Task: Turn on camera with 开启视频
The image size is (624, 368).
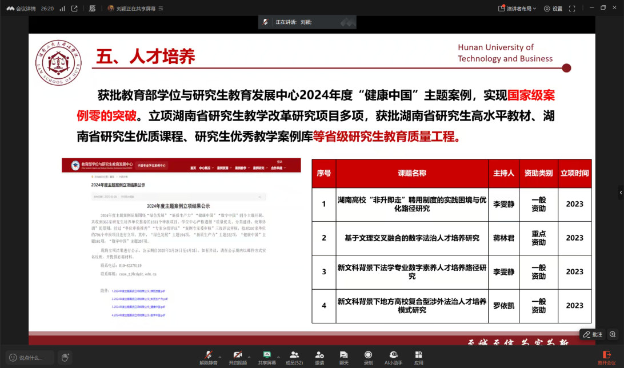Action: tap(237, 357)
